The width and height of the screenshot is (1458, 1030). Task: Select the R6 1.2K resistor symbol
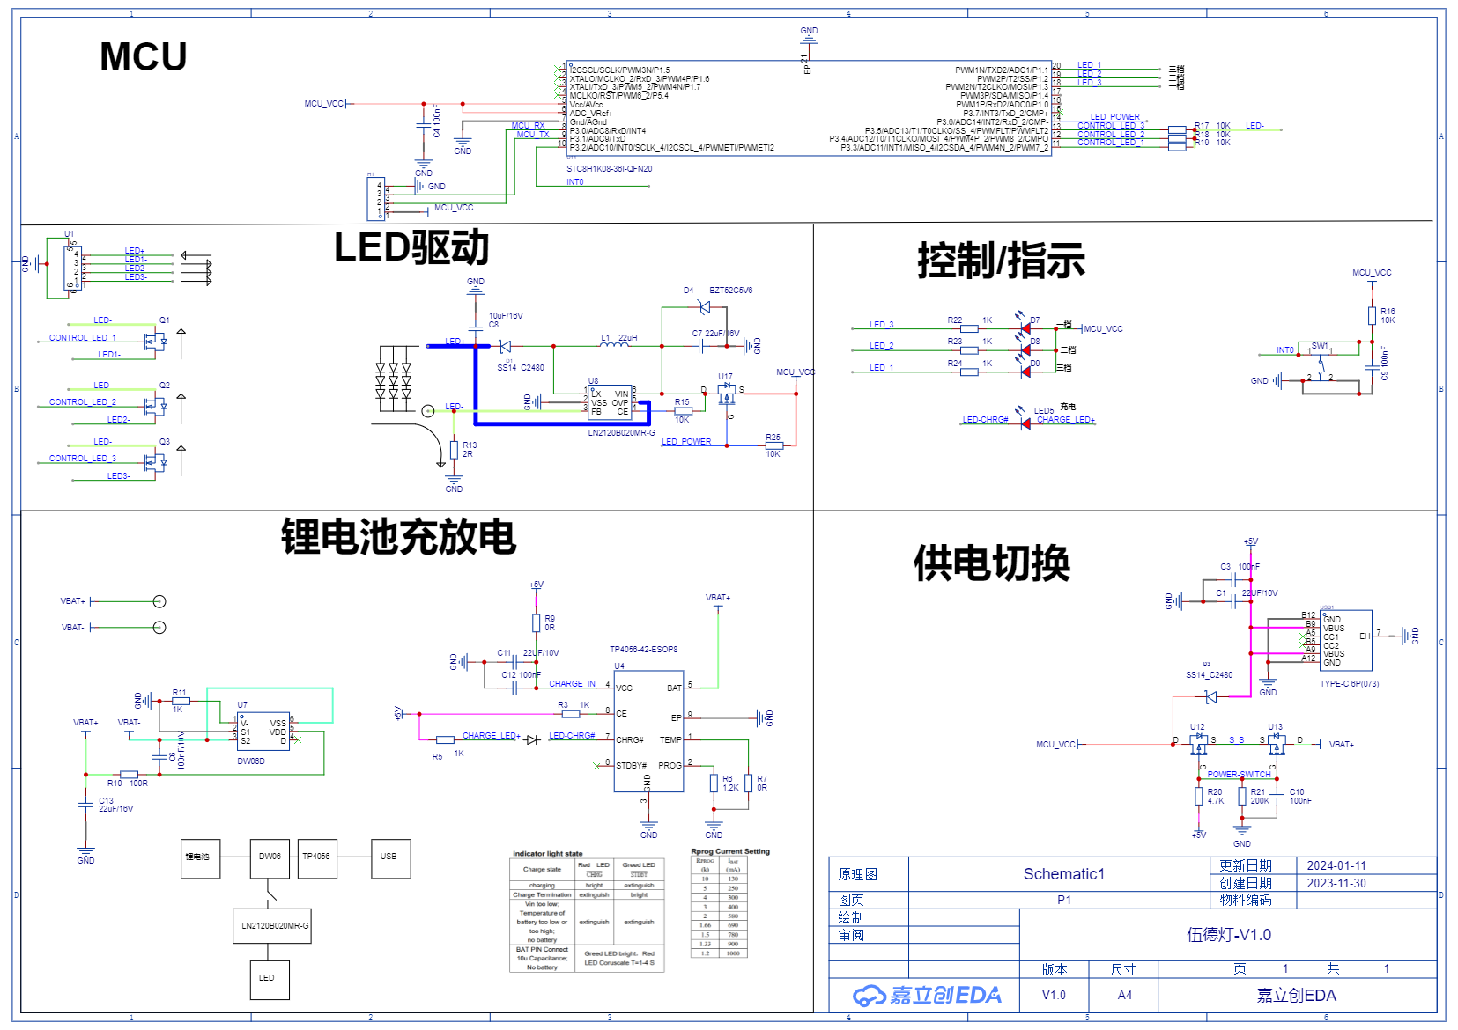pos(714,783)
